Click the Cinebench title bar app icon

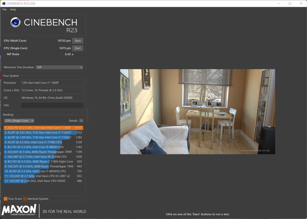(4, 3)
